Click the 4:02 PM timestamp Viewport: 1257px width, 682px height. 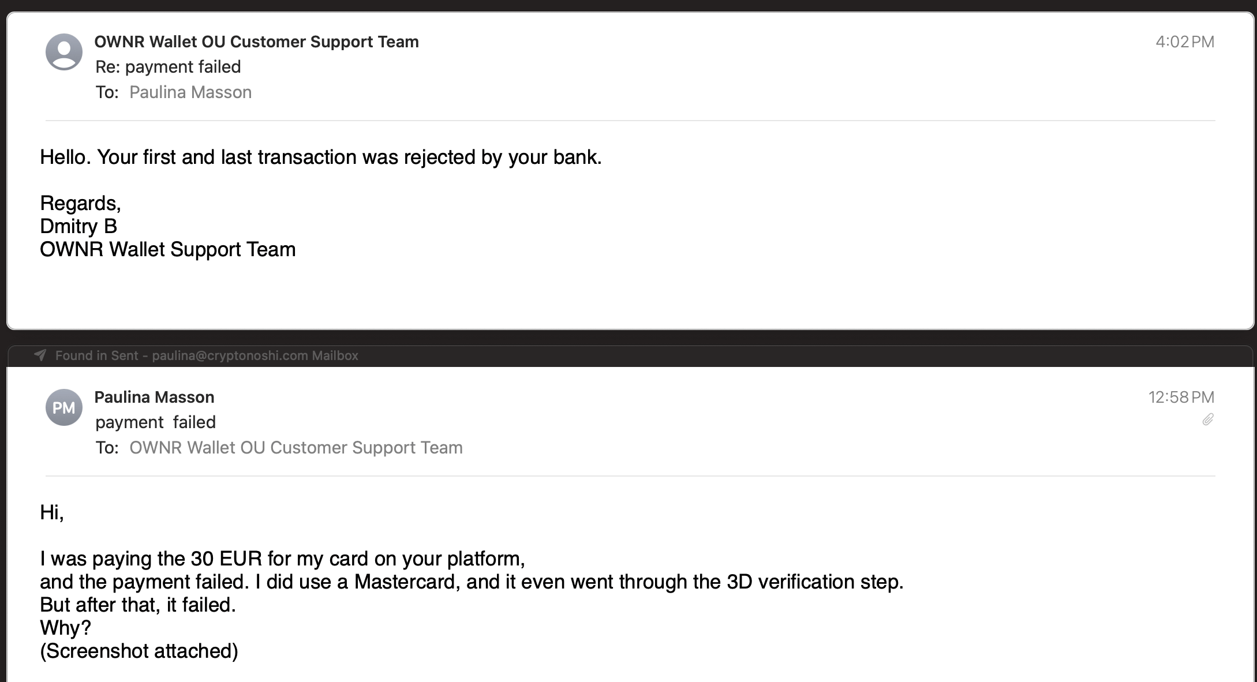1185,42
